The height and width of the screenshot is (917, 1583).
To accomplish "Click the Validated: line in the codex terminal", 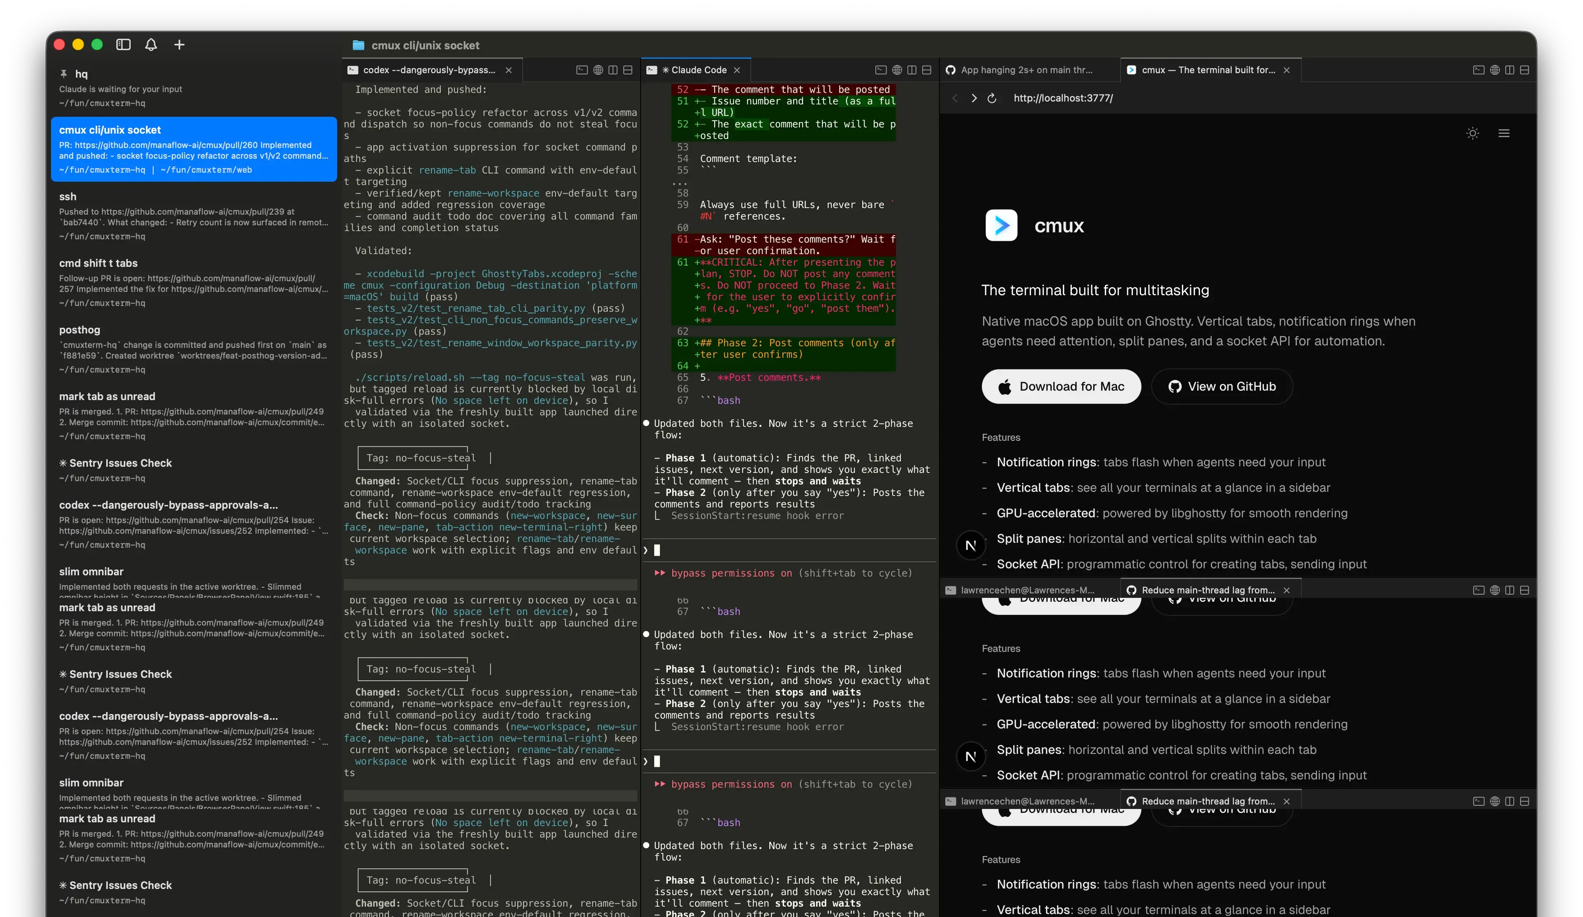I will (x=383, y=251).
